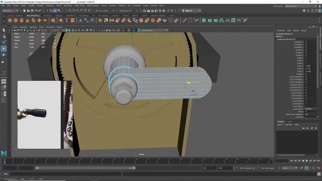This screenshot has width=322, height=181.
Task: Create a polygon torus from the shelf
Action: point(33,20)
